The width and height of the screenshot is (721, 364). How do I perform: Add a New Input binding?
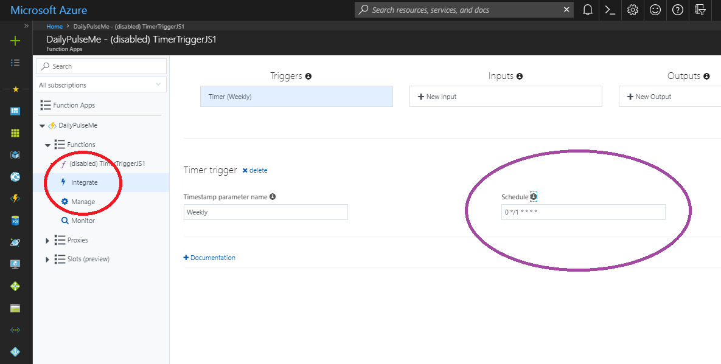[x=506, y=97]
